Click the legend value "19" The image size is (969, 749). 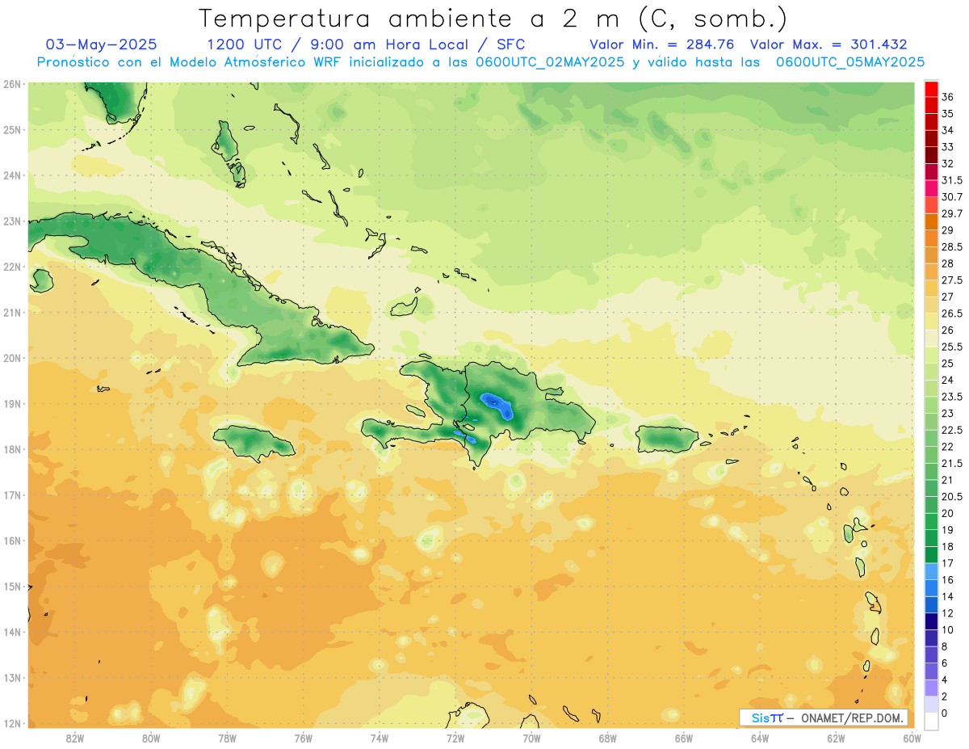click(947, 529)
